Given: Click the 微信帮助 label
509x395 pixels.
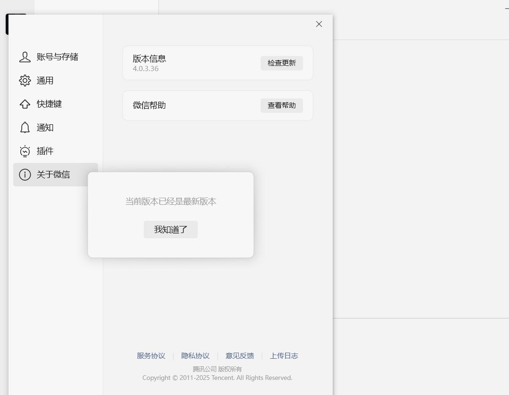Looking at the screenshot, I should click(149, 105).
